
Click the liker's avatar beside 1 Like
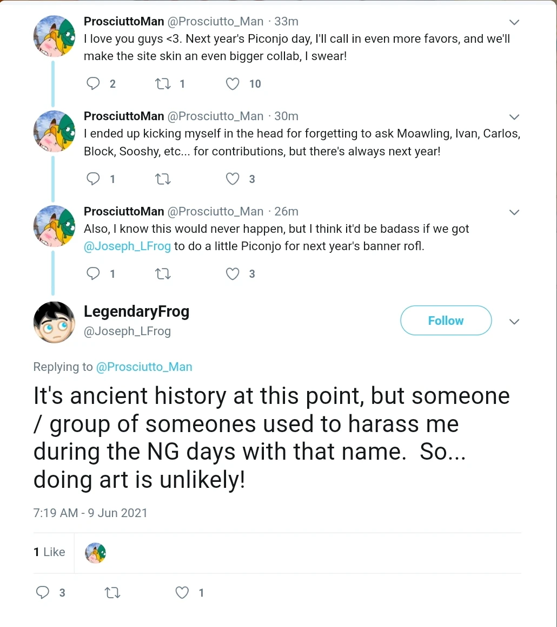[96, 553]
